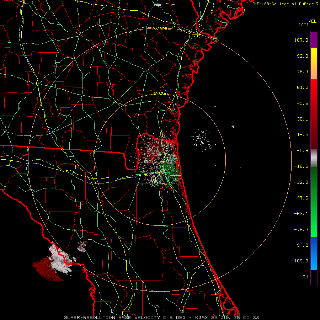The height and width of the screenshot is (320, 320).
Task: Click the 50 NMI range ring label
Action: pyautogui.click(x=160, y=94)
